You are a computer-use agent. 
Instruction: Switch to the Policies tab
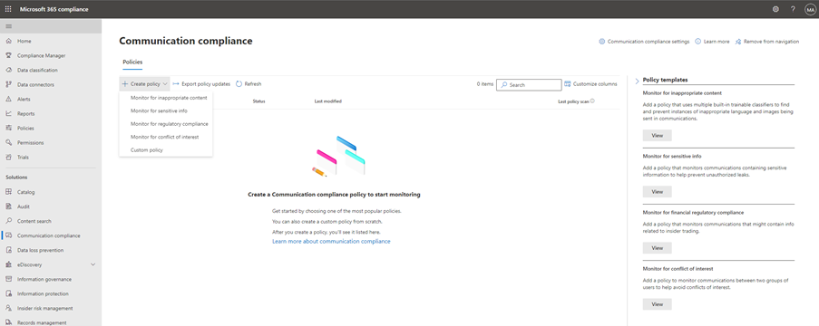tap(132, 62)
